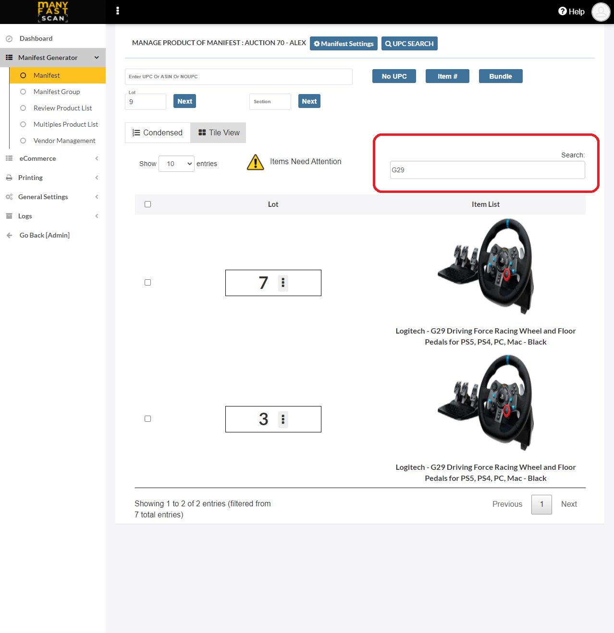Expand the Logs submenu chevron

pos(97,216)
